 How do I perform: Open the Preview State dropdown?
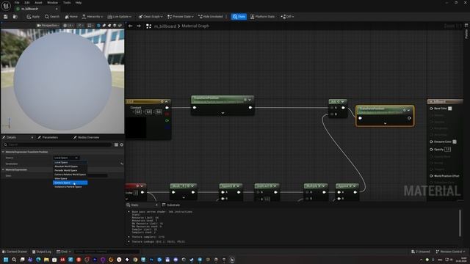tap(181, 17)
